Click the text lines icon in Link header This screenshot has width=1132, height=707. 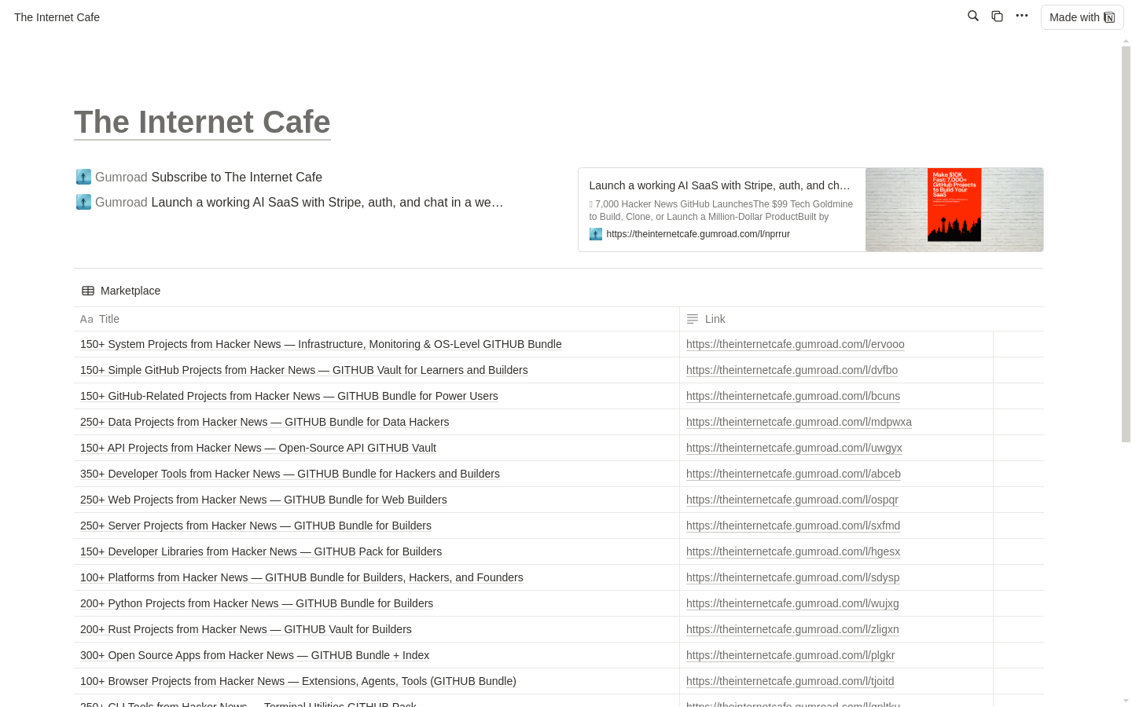(693, 319)
